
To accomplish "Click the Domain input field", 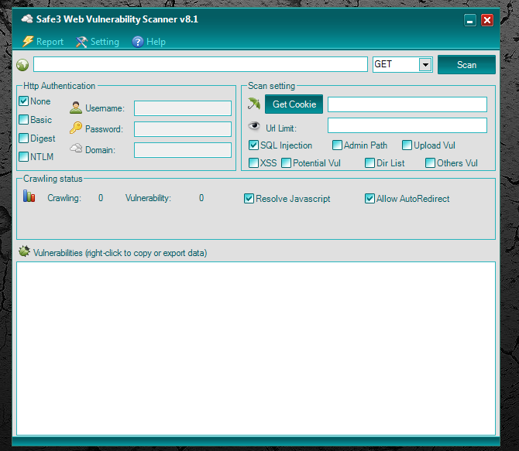I will (183, 150).
